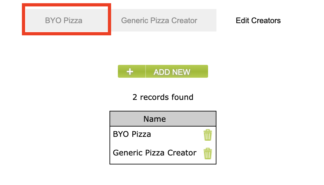Select the Generic Pizza Creator table row

click(155, 153)
